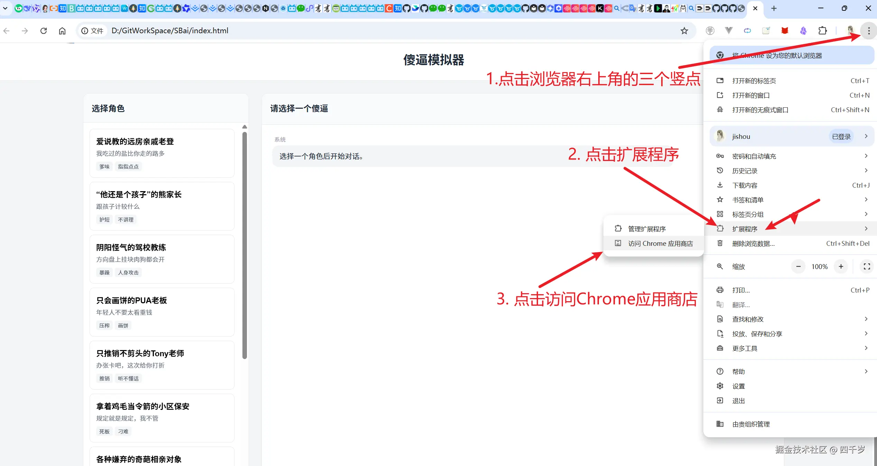Open the purple crystal extension icon
Viewport: 877px width, 466px height.
[x=803, y=30]
